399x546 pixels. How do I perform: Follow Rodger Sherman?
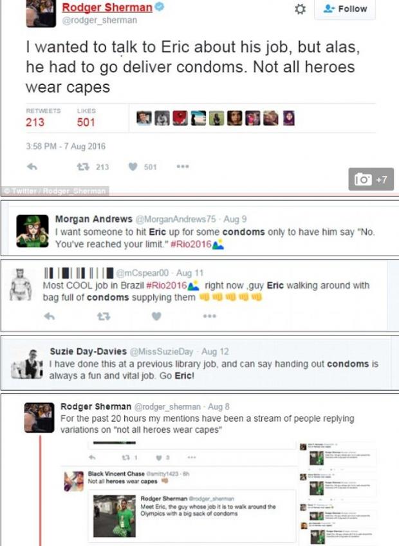click(345, 10)
